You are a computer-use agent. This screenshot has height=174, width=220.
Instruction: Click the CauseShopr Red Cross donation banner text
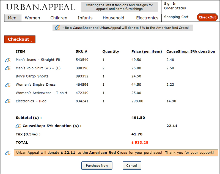pyautogui.click(x=126, y=28)
